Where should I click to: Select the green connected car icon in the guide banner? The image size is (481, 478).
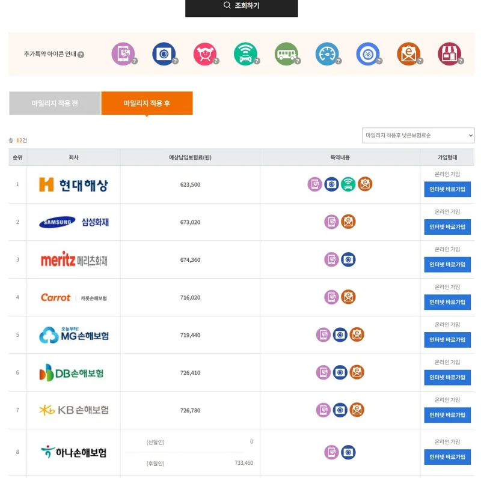coord(246,53)
